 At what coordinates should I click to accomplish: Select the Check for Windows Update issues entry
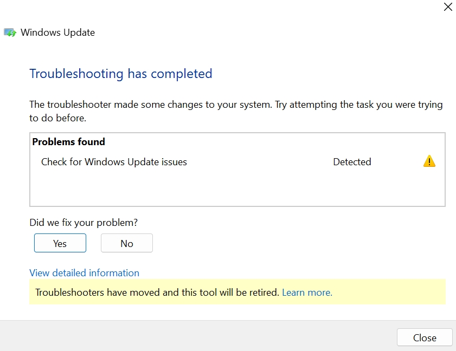114,161
